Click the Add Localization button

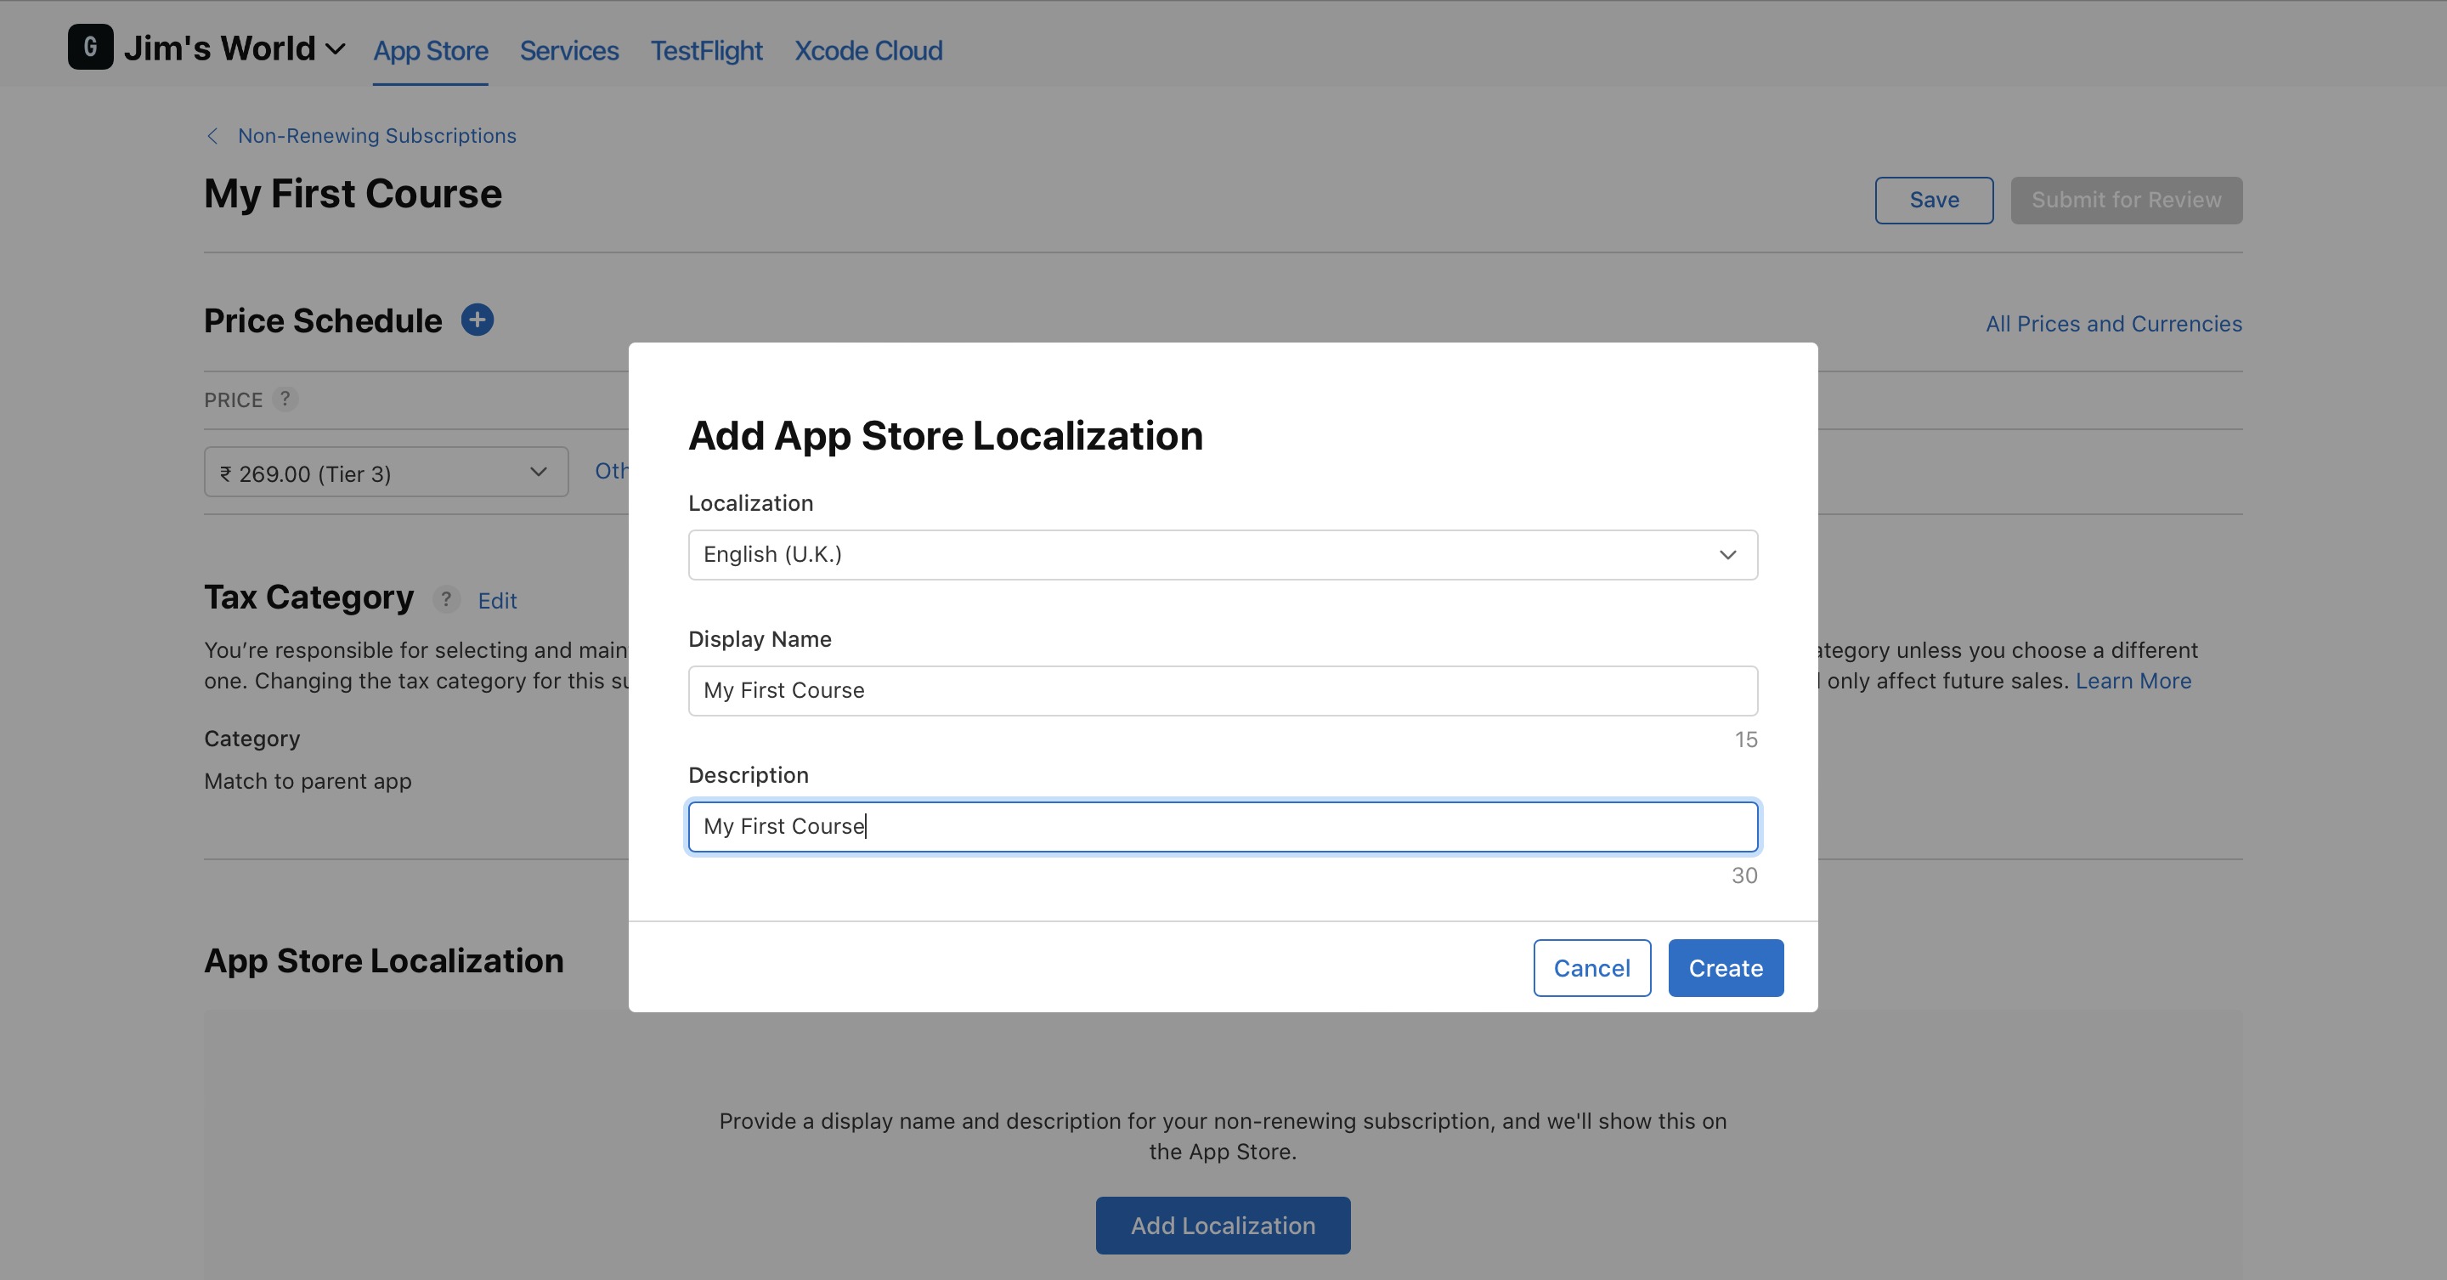click(1222, 1226)
